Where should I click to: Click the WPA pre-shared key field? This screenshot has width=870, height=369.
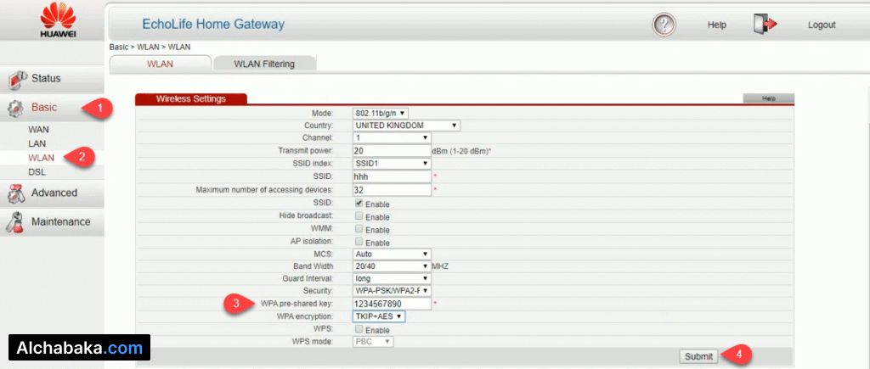point(392,304)
